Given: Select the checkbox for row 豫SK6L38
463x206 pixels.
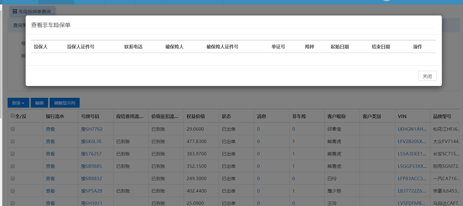Looking at the screenshot, I should 13,141.
